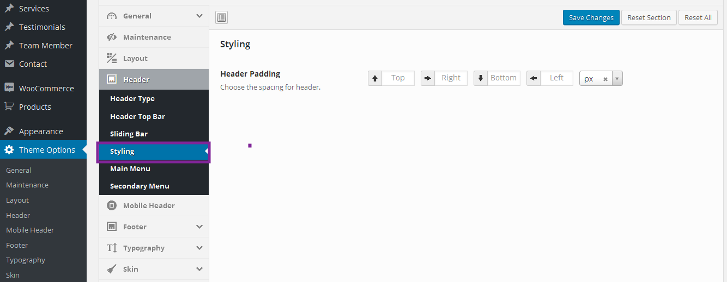Open the padding units dropdown arrow
Viewport: 727px width, 282px height.
coord(617,79)
